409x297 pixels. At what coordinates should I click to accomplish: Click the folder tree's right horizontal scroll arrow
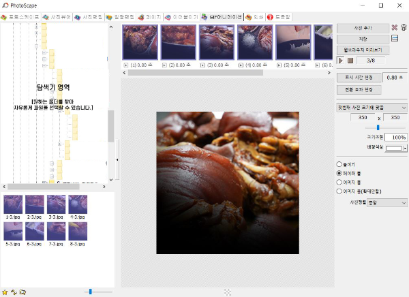[x=104, y=187]
